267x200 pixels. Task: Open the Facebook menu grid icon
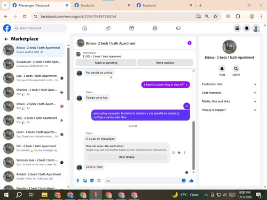click(x=237, y=28)
